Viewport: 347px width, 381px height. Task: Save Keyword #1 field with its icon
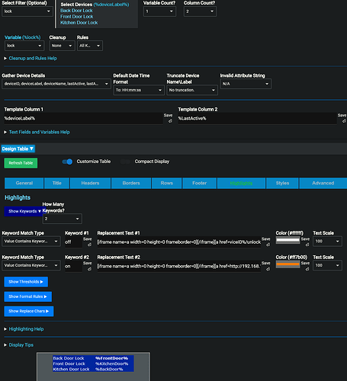pos(89,245)
